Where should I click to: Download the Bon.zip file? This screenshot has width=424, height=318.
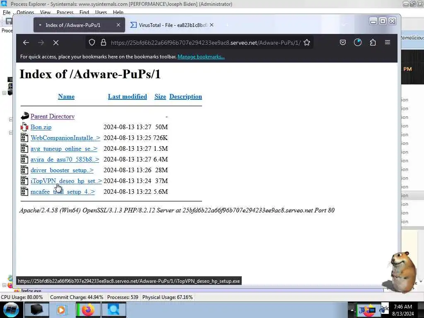(41, 127)
